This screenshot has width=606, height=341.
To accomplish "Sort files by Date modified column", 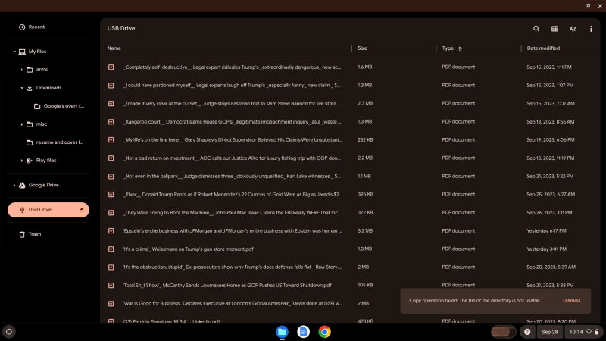I will [x=543, y=48].
